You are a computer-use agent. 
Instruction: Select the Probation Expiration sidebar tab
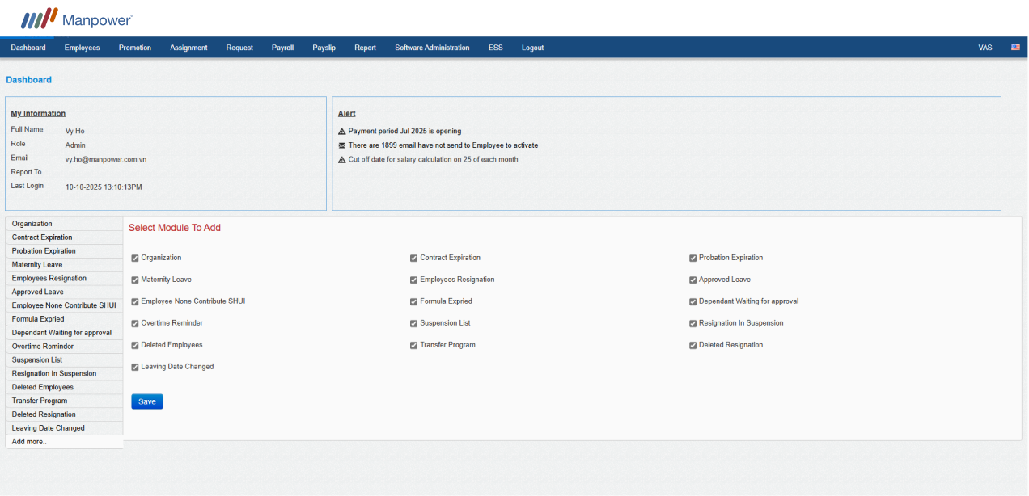[64, 251]
